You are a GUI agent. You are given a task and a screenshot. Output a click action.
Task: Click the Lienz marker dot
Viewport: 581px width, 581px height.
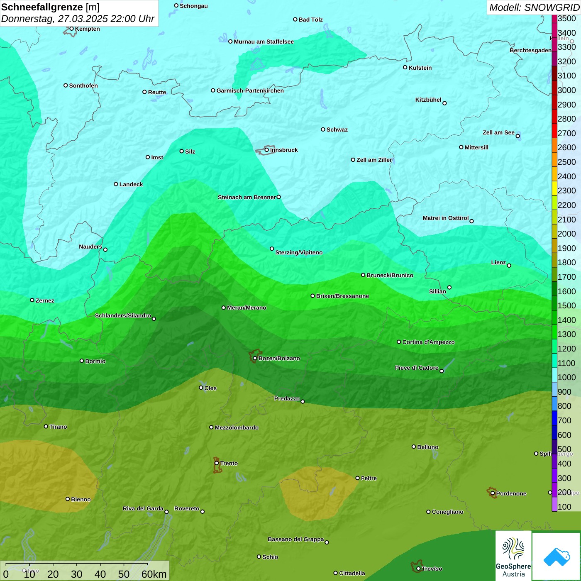pyautogui.click(x=509, y=266)
